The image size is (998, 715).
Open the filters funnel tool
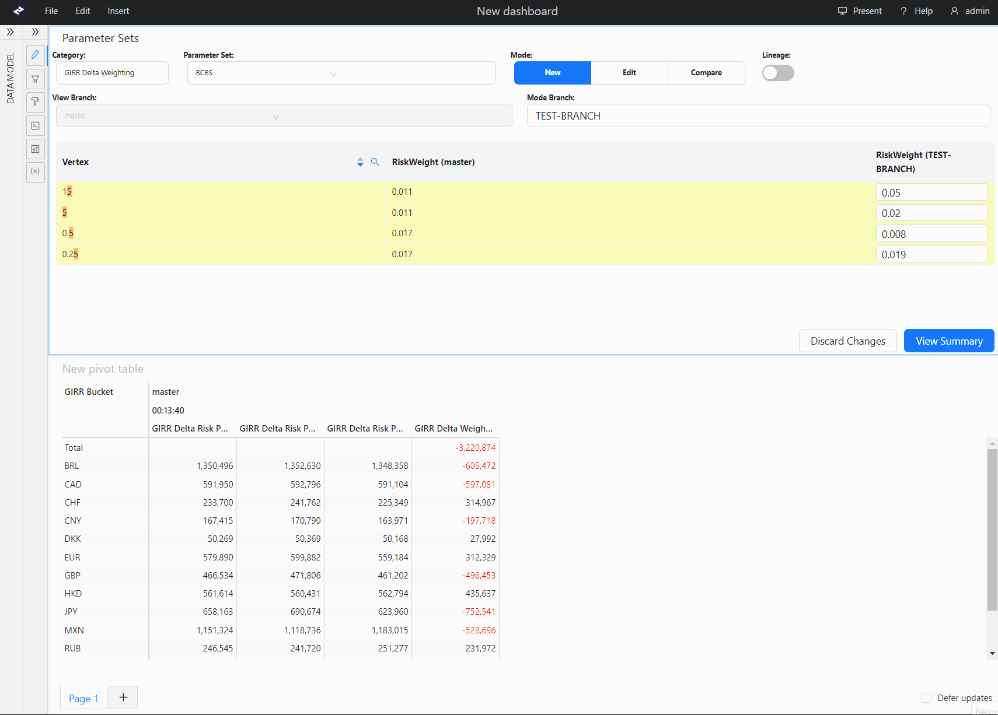pyautogui.click(x=35, y=79)
